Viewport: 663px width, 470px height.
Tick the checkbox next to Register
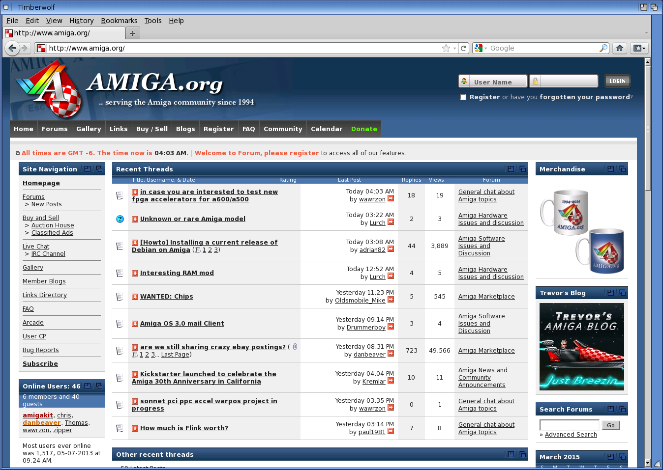(463, 97)
